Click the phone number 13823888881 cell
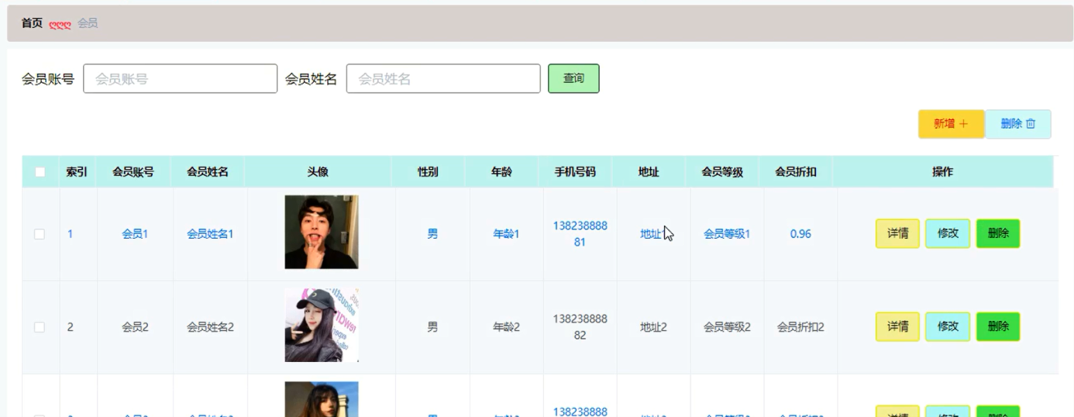The image size is (1074, 417). (x=580, y=234)
